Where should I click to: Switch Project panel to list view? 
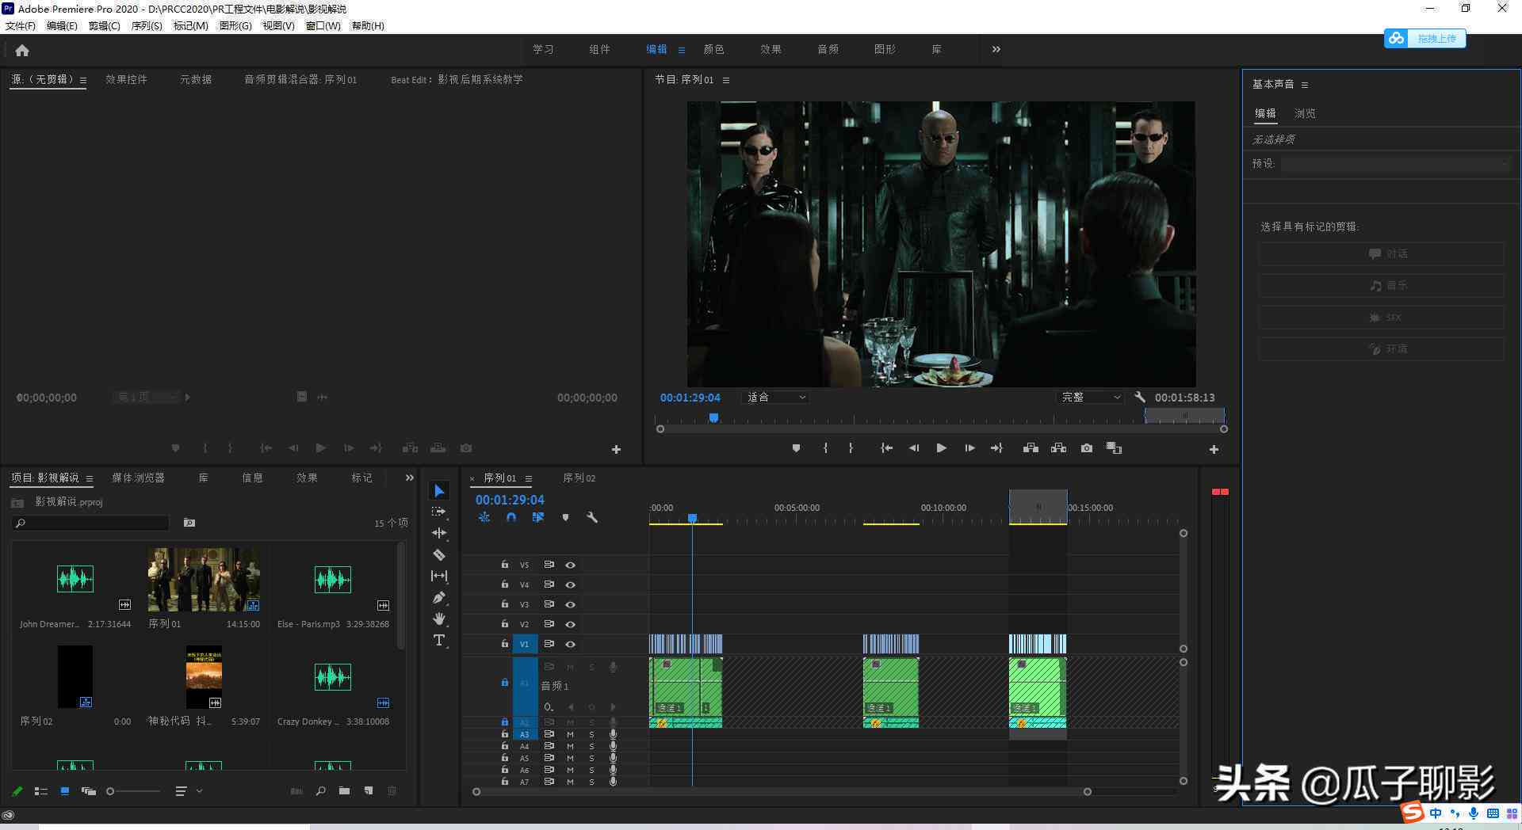pos(41,790)
